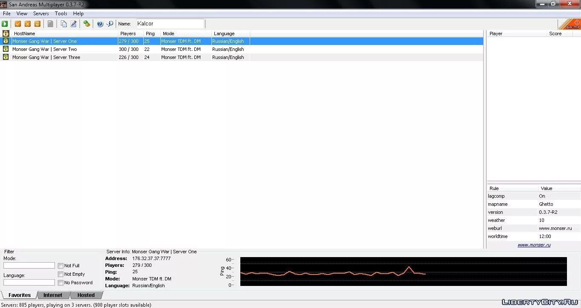Sort by Language column header
581x308 pixels.
[x=231, y=34]
